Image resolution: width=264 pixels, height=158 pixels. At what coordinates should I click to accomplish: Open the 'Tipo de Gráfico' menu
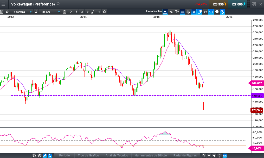tap(88, 155)
